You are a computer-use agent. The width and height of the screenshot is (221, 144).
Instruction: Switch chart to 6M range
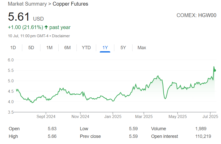point(68,48)
